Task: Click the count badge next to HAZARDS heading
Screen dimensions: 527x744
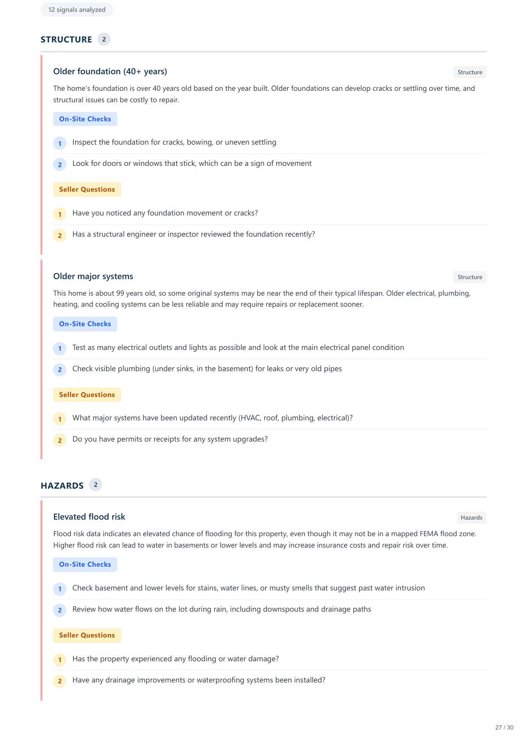Action: pyautogui.click(x=95, y=485)
